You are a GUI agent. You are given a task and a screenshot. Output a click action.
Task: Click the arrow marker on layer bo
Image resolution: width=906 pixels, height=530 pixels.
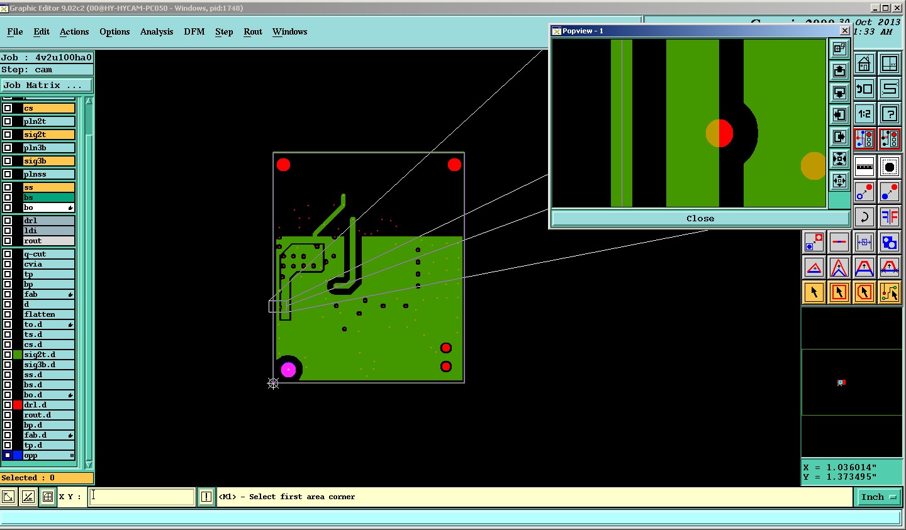(x=70, y=207)
